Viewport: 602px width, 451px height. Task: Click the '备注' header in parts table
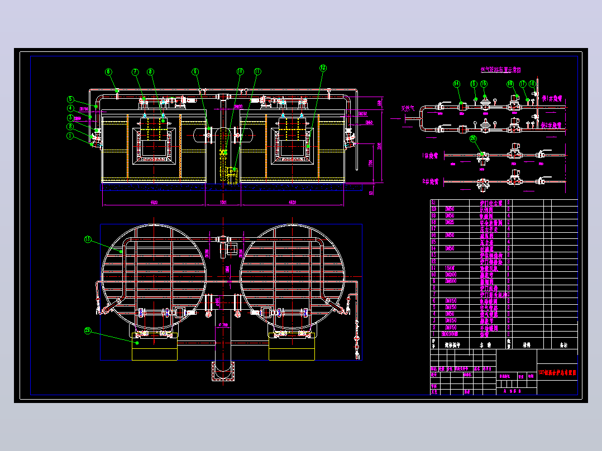563,345
